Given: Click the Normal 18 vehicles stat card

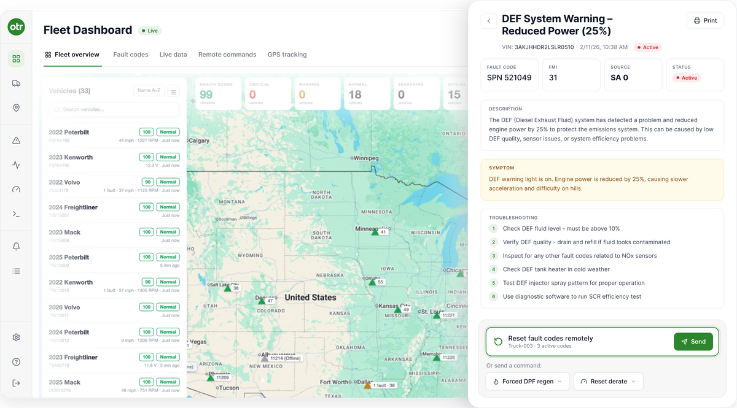Looking at the screenshot, I should pyautogui.click(x=367, y=94).
